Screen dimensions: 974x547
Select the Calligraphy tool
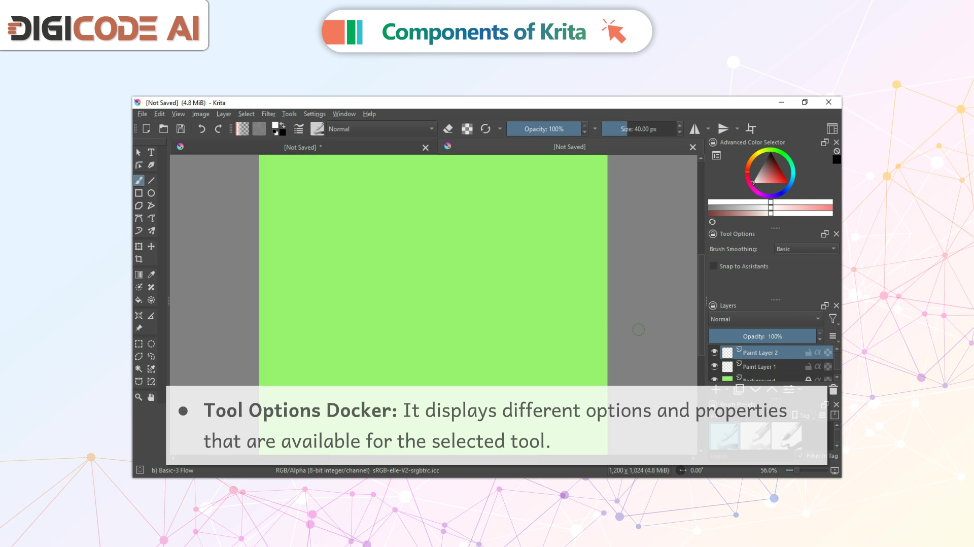[151, 165]
